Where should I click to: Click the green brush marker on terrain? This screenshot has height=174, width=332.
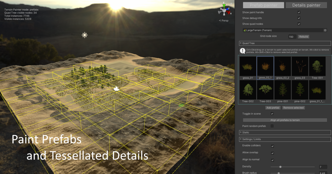181,105
